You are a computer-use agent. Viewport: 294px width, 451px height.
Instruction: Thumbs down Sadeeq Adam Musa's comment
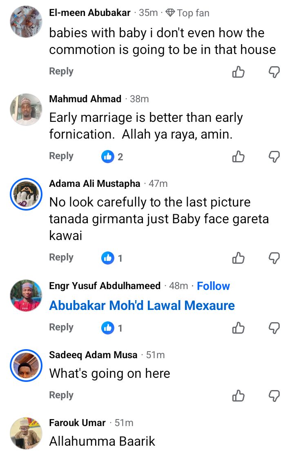(274, 395)
